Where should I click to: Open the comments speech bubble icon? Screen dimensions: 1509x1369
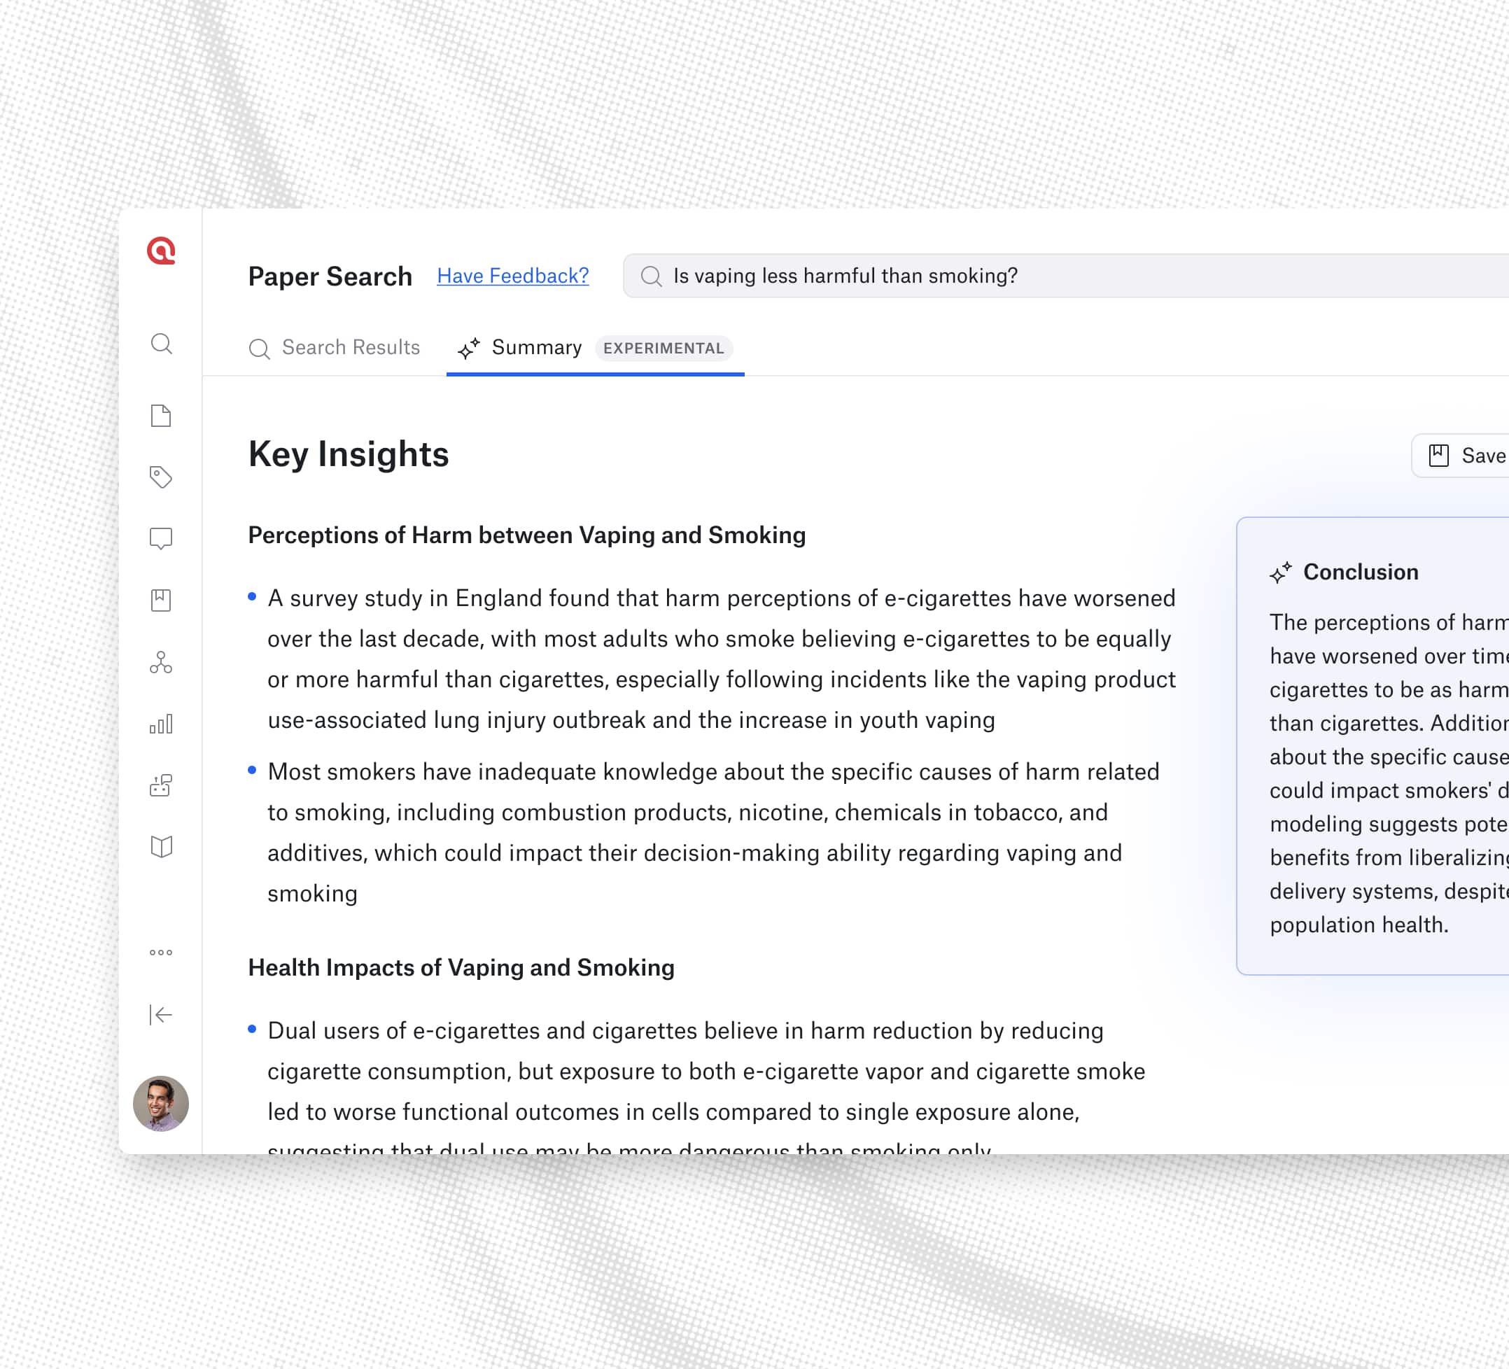161,538
